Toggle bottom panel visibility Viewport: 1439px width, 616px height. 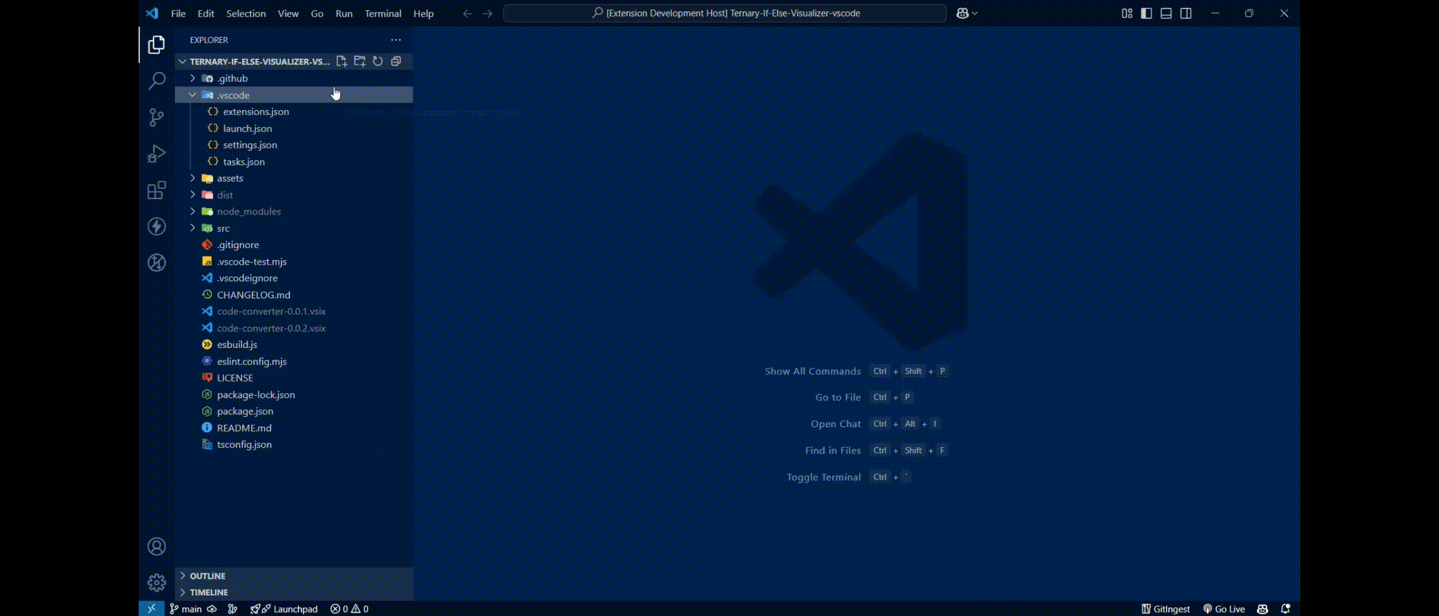1166,13
